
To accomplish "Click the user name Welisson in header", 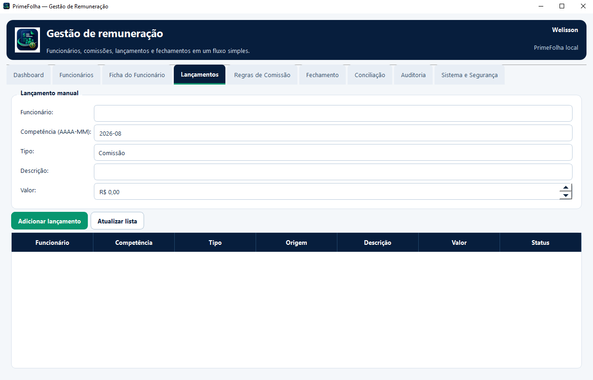I will coord(565,30).
